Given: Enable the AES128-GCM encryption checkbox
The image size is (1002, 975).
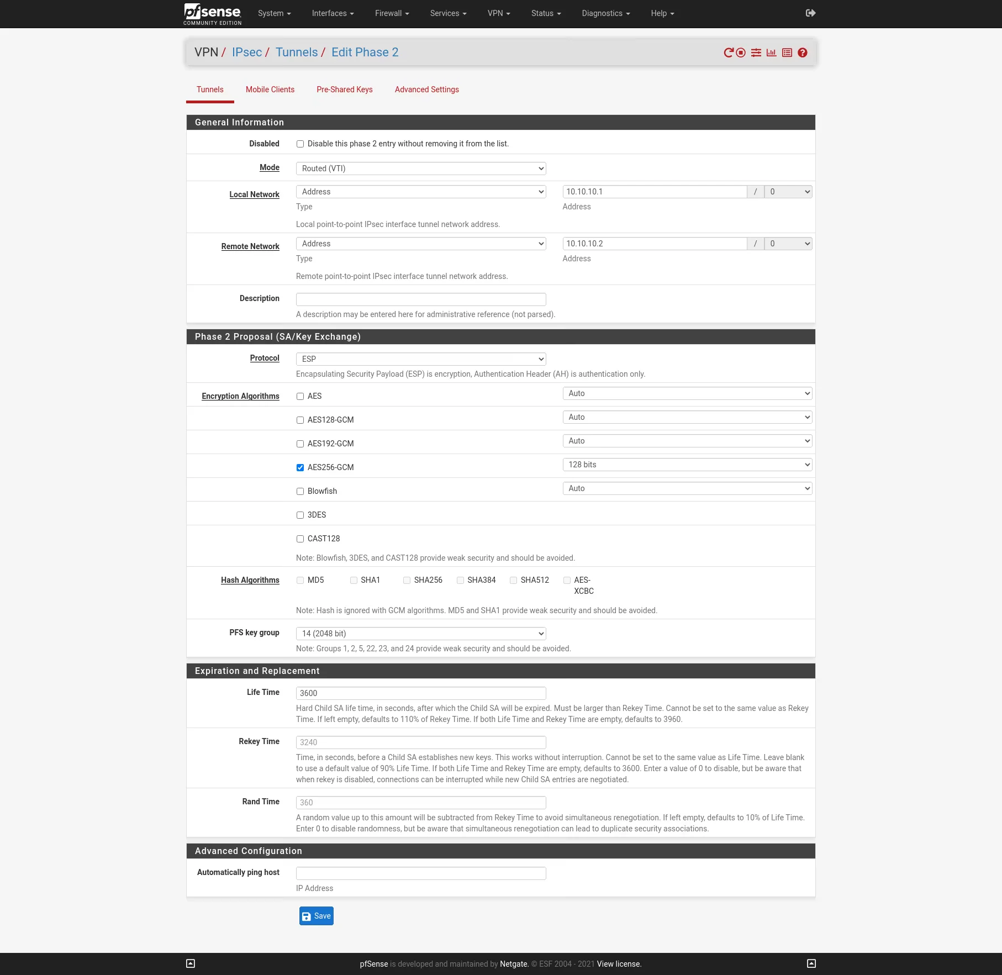Looking at the screenshot, I should pos(300,420).
